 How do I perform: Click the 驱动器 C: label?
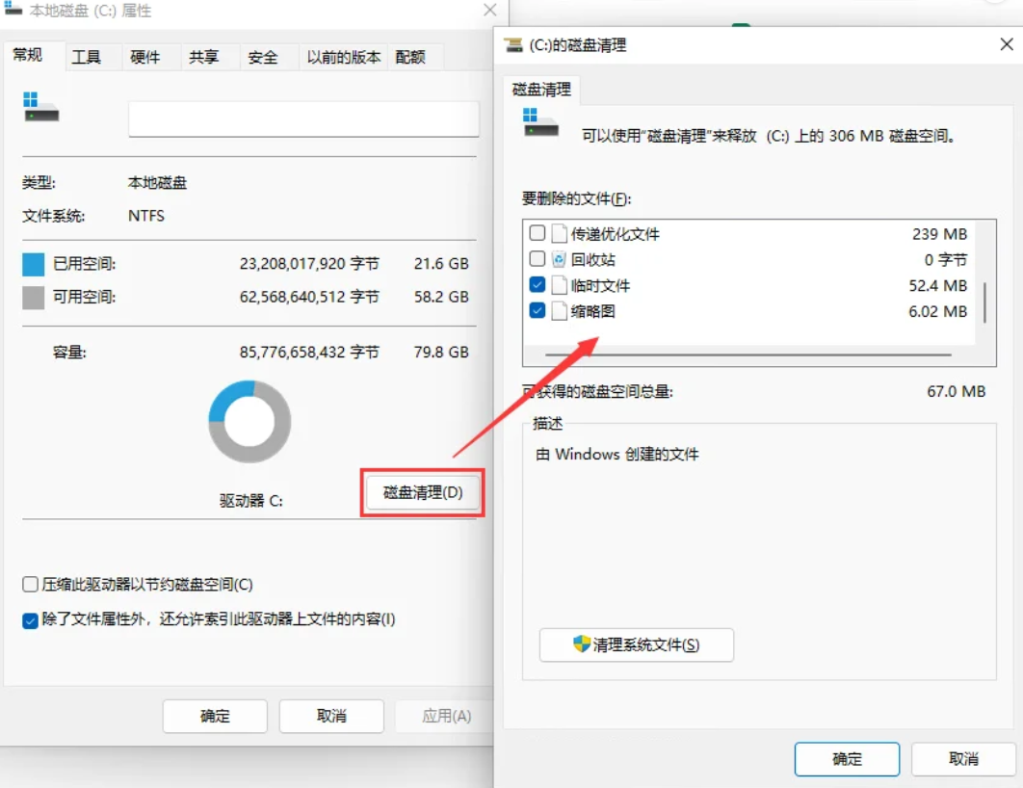click(251, 501)
